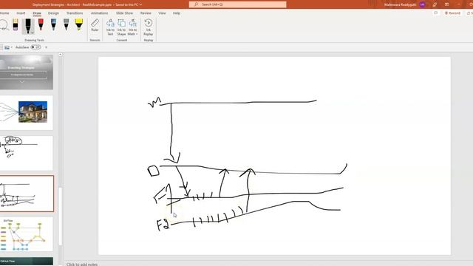Select the title slide thumbnail
Viewport: 473px width, 266px height.
tap(27, 72)
